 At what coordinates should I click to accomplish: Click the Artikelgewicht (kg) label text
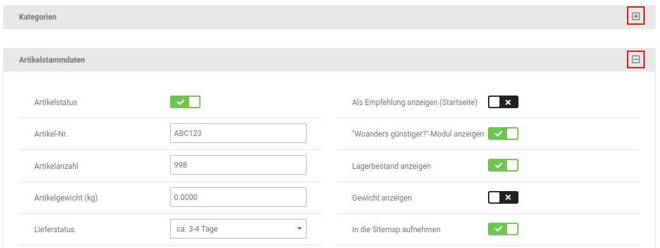point(65,198)
